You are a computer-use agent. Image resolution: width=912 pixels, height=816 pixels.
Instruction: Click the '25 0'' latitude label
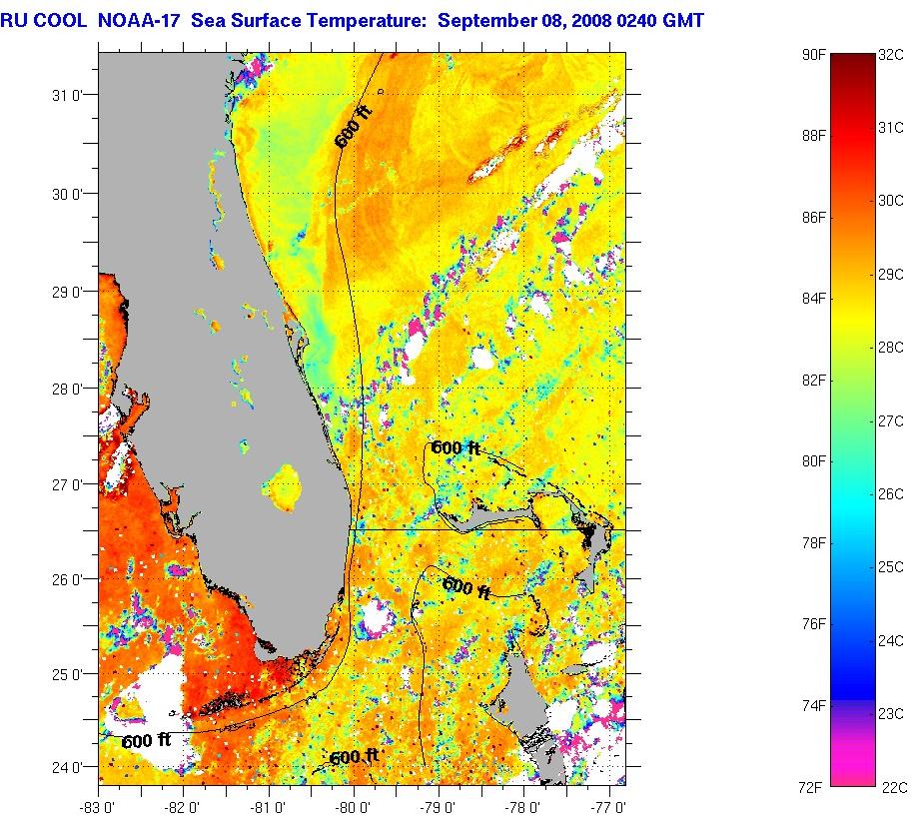pyautogui.click(x=67, y=674)
